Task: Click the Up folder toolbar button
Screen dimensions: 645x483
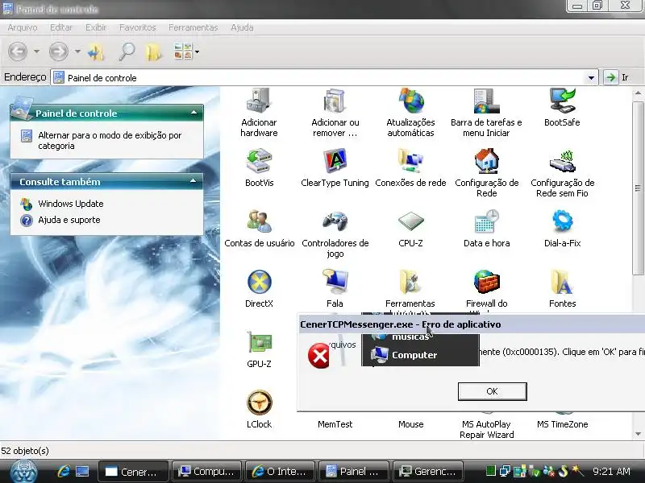Action: [x=96, y=52]
